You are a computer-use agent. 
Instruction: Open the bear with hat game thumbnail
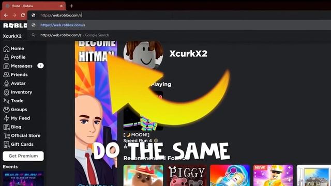click(143, 176)
